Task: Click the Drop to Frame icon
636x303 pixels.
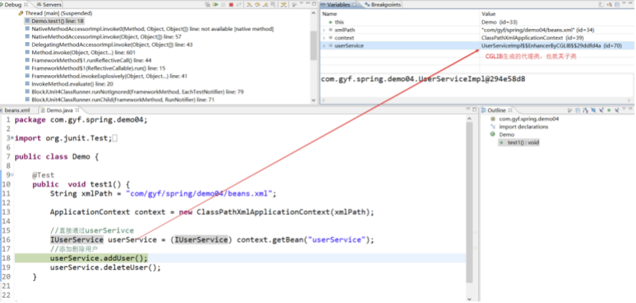Action: pyautogui.click(x=273, y=5)
